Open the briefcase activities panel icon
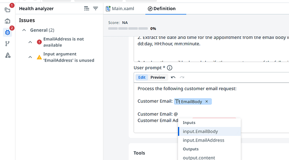This screenshot has height=160, width=289. [8, 21]
